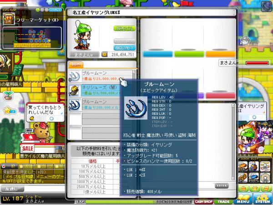The width and height of the screenshot is (273, 205).
Task: Select the orange sales tab above item list
Action: [76, 65]
